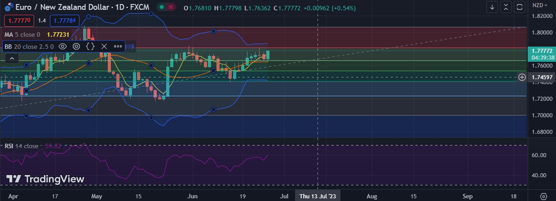Click the 1.70000 price scale label

click(541, 115)
